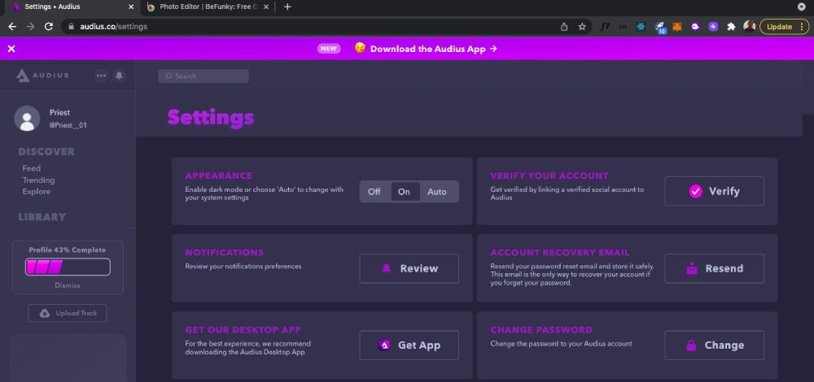The width and height of the screenshot is (814, 382).
Task: Set appearance to Auto
Action: (x=437, y=192)
